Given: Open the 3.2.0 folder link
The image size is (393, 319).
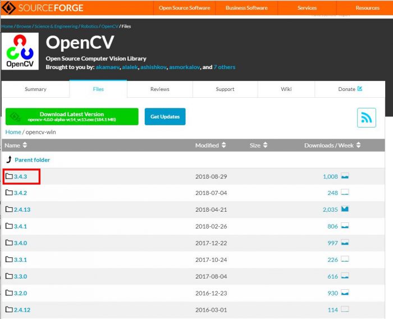Looking at the screenshot, I should tap(20, 293).
